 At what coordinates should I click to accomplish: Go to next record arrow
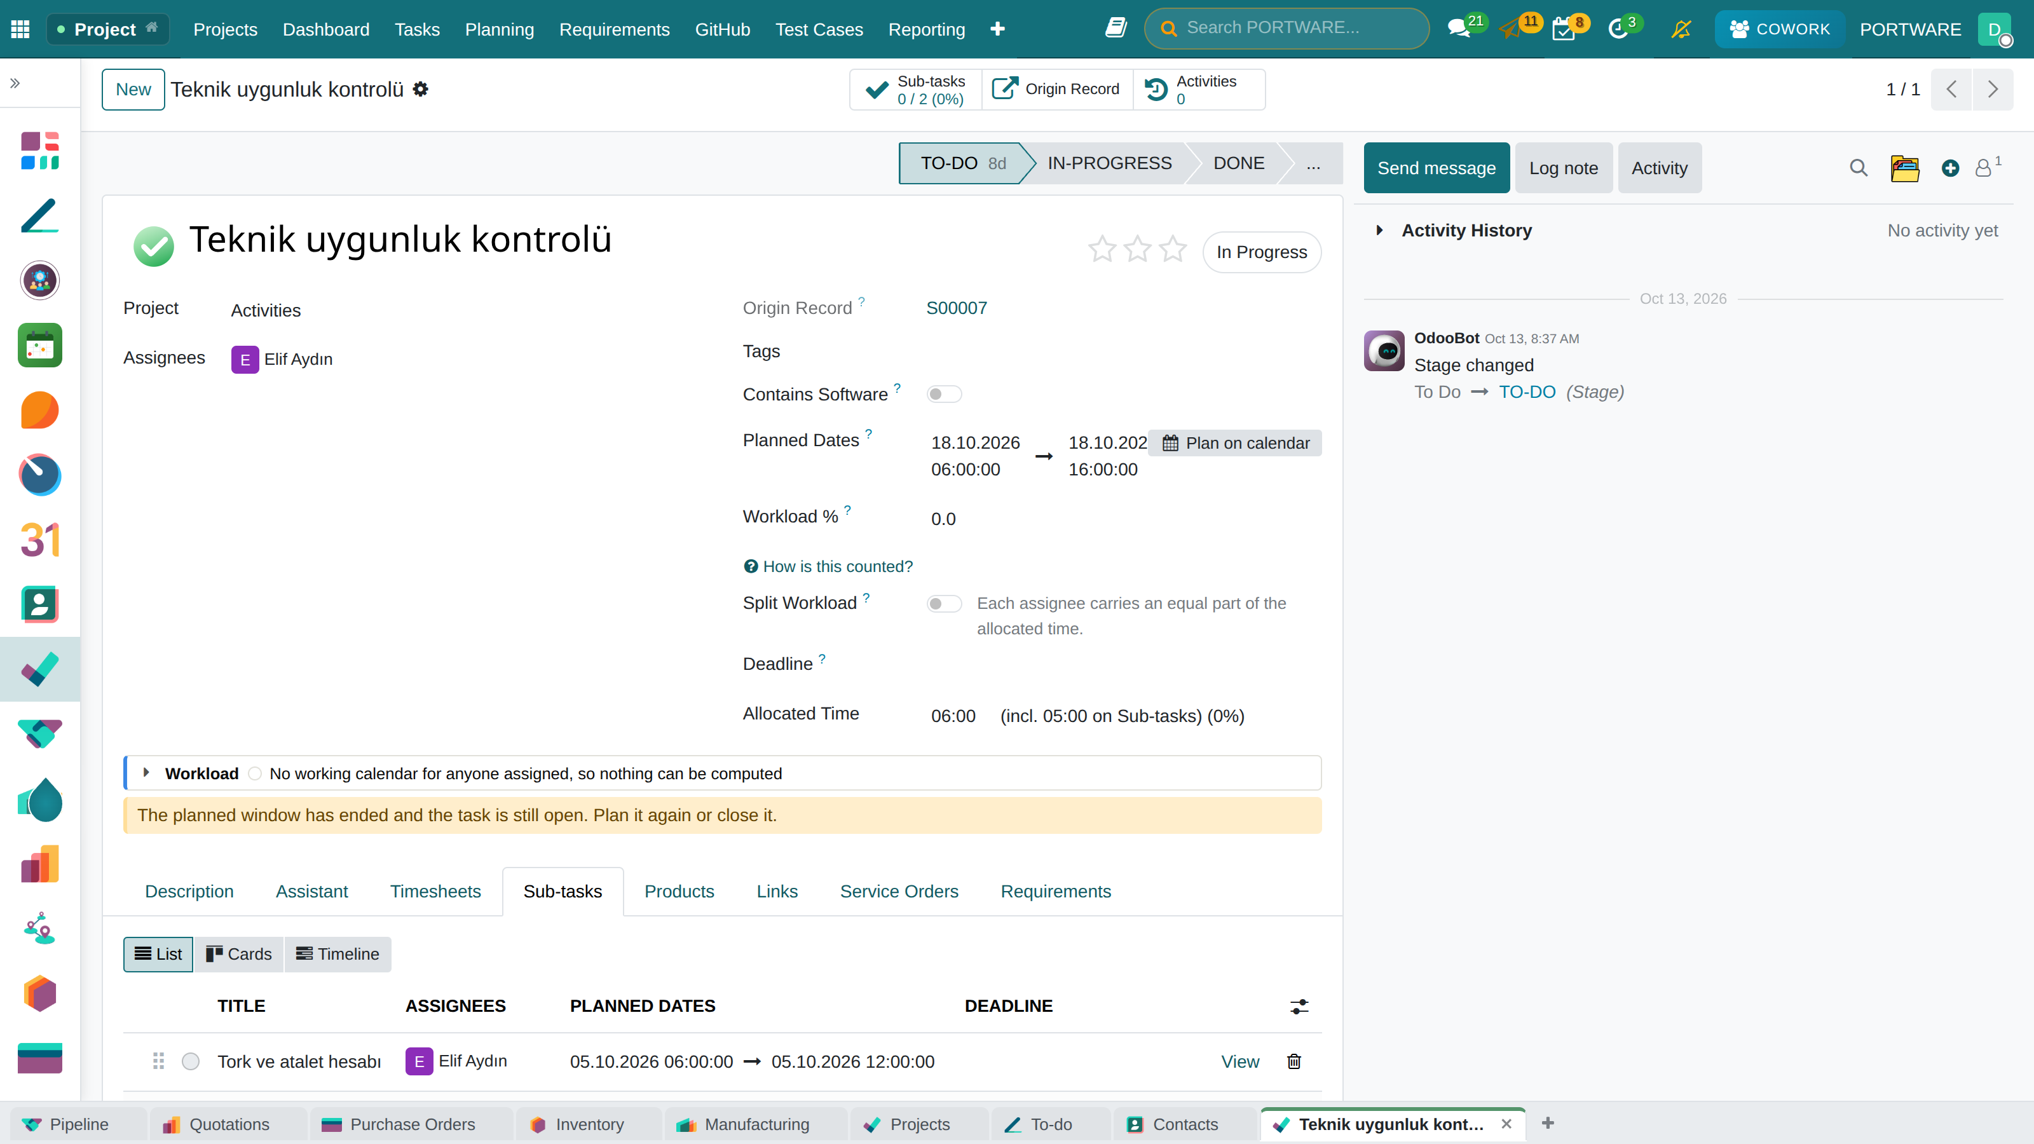1993,89
